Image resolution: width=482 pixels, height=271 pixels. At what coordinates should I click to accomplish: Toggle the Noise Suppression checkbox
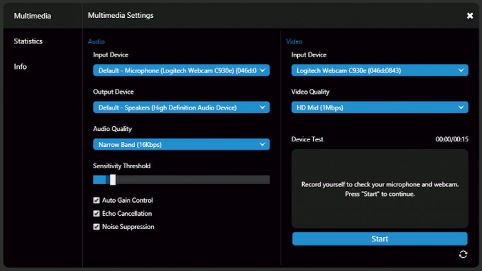pyautogui.click(x=97, y=227)
